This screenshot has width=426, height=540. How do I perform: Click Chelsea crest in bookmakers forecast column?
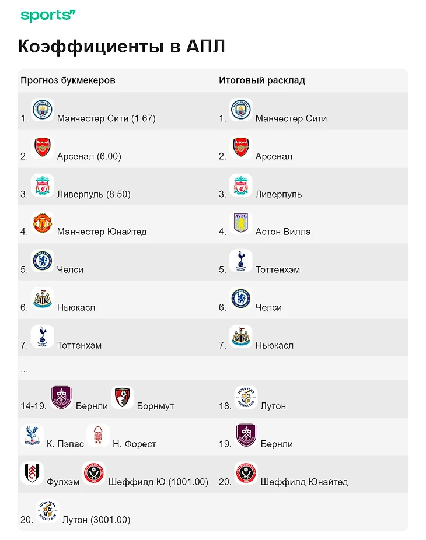click(x=42, y=261)
